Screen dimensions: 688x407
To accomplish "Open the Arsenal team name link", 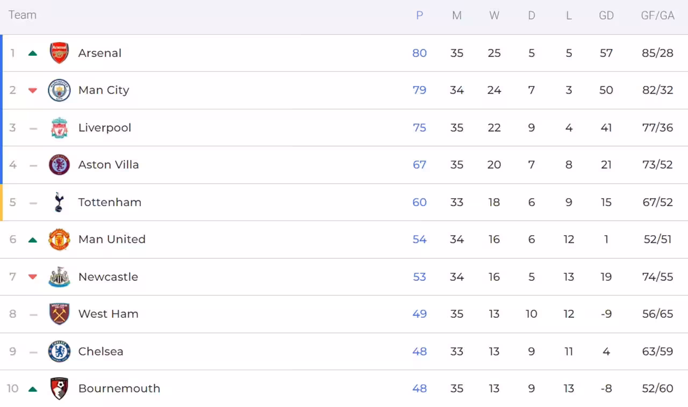I will tap(100, 53).
